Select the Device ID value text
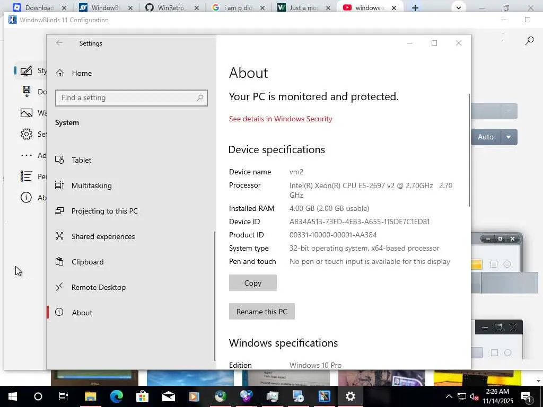This screenshot has width=543, height=407. click(x=360, y=222)
